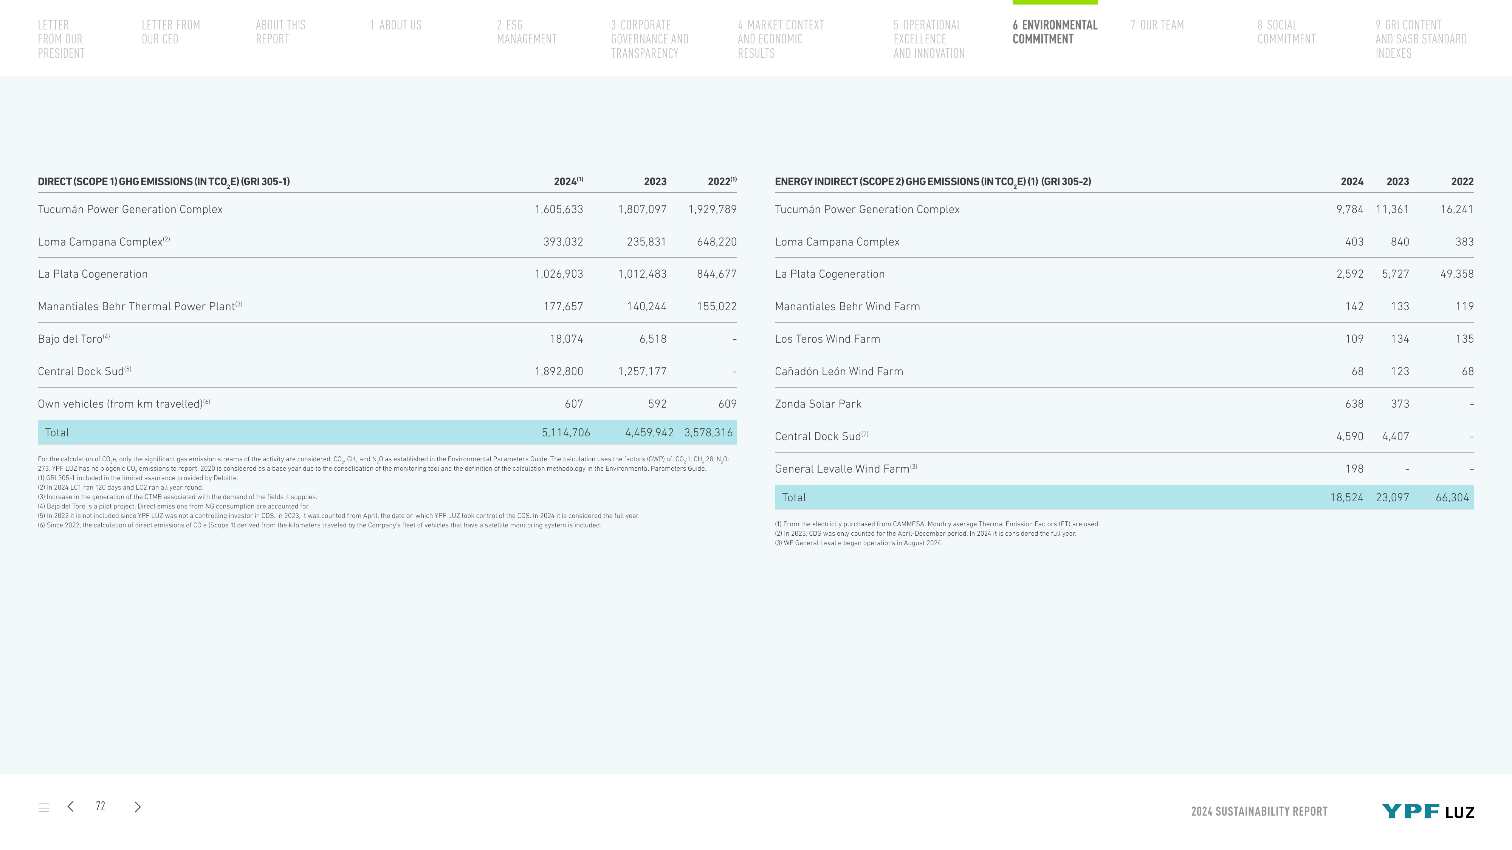
Task: Open About This Report section
Action: click(x=280, y=32)
